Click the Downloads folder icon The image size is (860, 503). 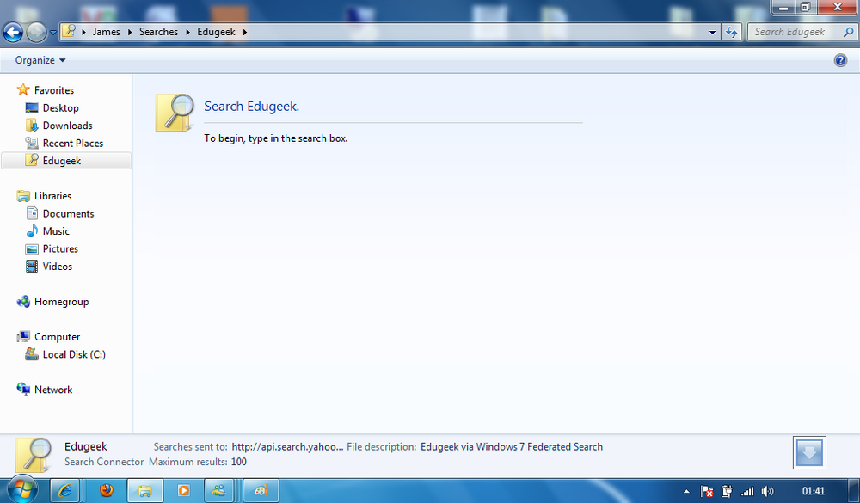[32, 126]
